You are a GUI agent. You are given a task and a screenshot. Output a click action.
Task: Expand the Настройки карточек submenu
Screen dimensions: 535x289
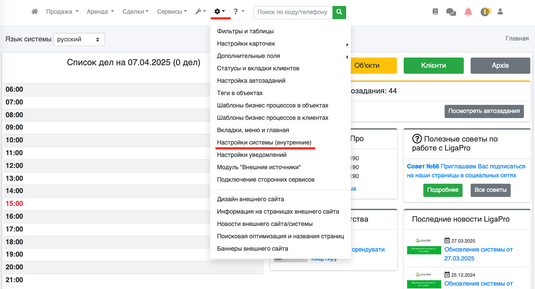point(246,43)
